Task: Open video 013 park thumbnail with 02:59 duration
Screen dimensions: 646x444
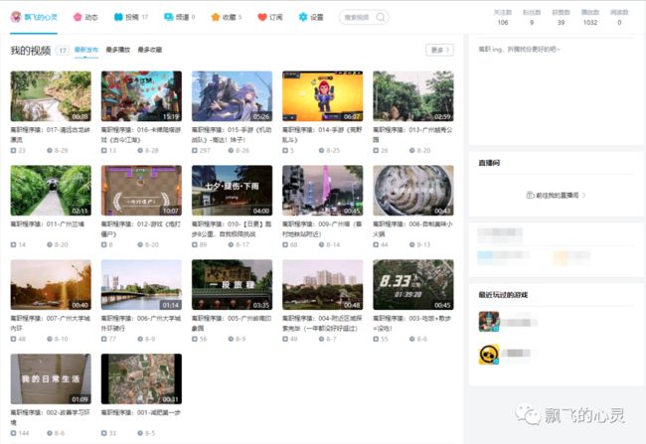Action: 413,96
